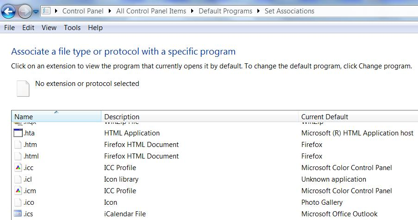The height and width of the screenshot is (220, 418).
Task: Click the address bar location icon
Action: click(46, 11)
